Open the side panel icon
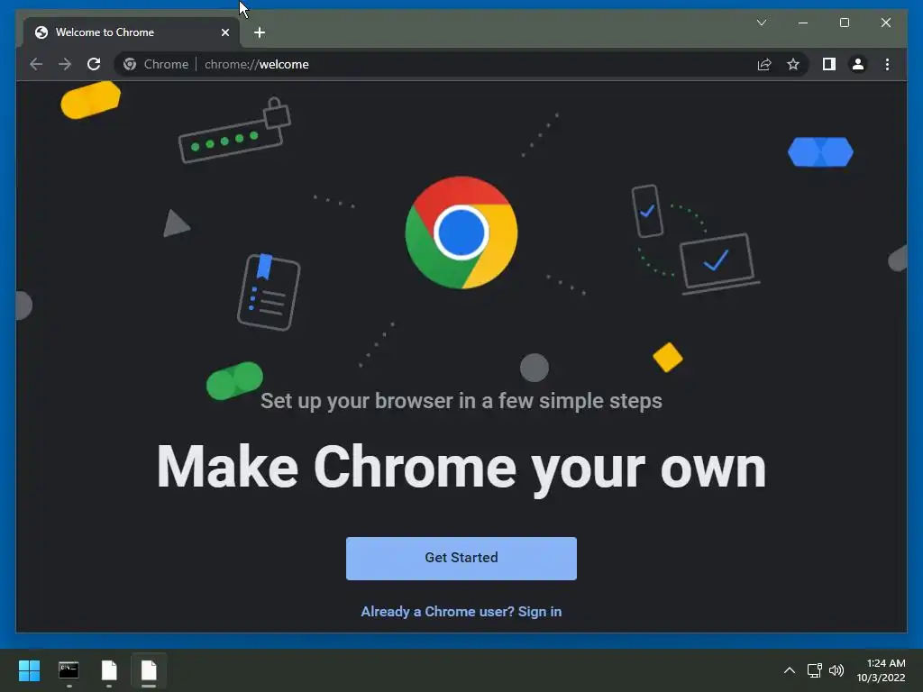Viewport: 923px width, 692px height. point(829,64)
